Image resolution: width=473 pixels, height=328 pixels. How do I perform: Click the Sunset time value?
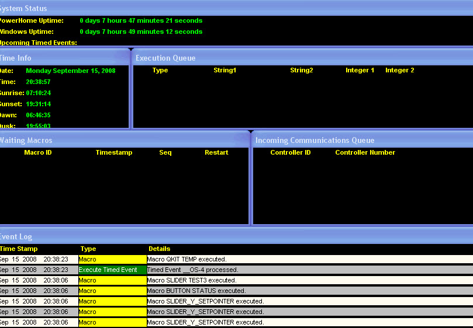coord(39,104)
